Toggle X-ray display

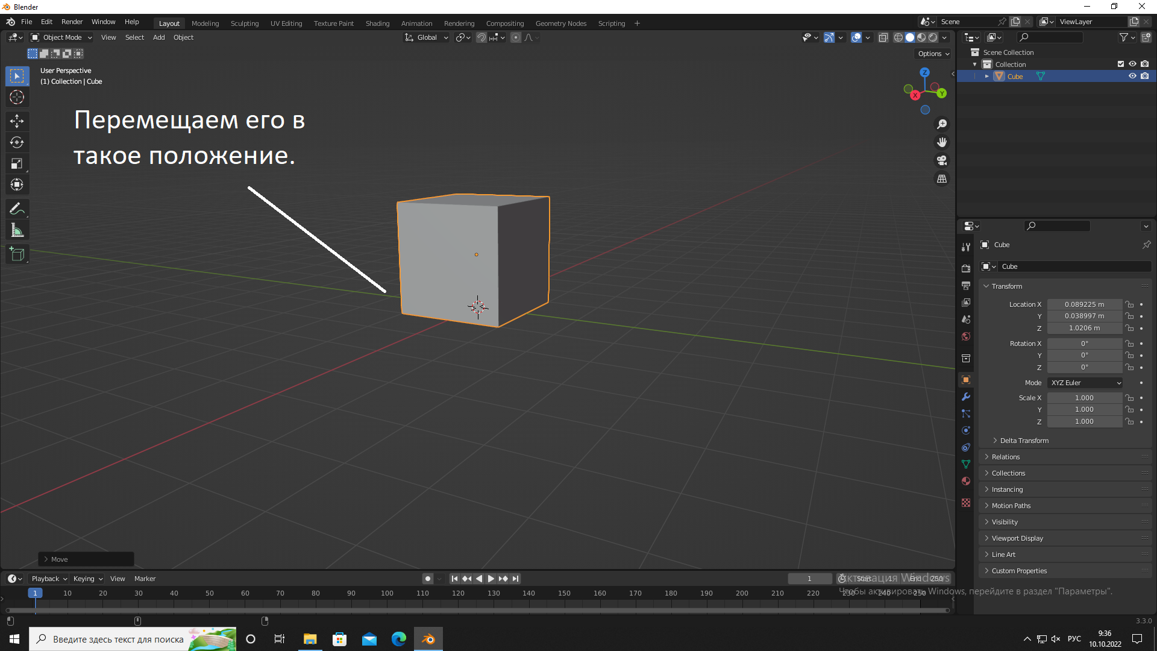(x=883, y=37)
